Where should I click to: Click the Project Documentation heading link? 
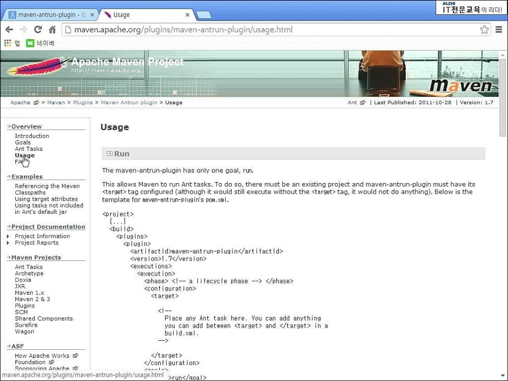[48, 227]
